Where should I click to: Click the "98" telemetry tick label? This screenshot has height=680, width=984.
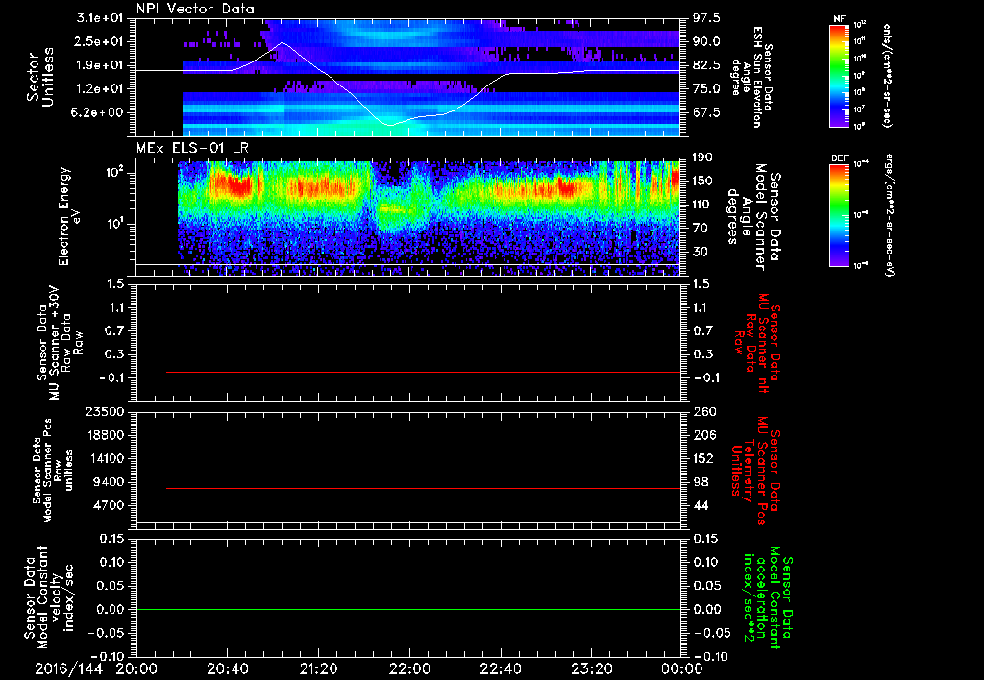click(x=701, y=482)
